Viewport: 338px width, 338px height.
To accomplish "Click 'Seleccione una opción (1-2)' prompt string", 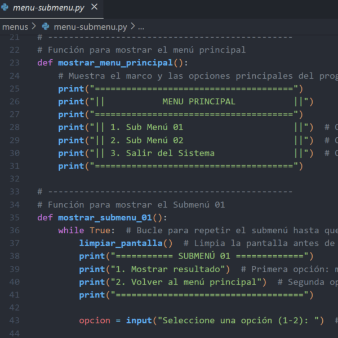I will tap(233, 321).
